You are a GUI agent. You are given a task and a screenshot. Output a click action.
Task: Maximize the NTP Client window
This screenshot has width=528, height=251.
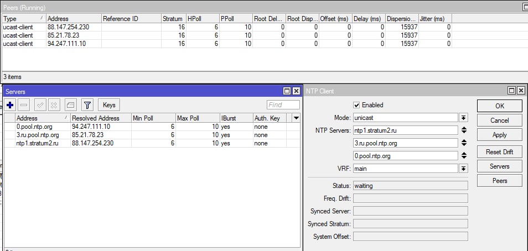511,91
